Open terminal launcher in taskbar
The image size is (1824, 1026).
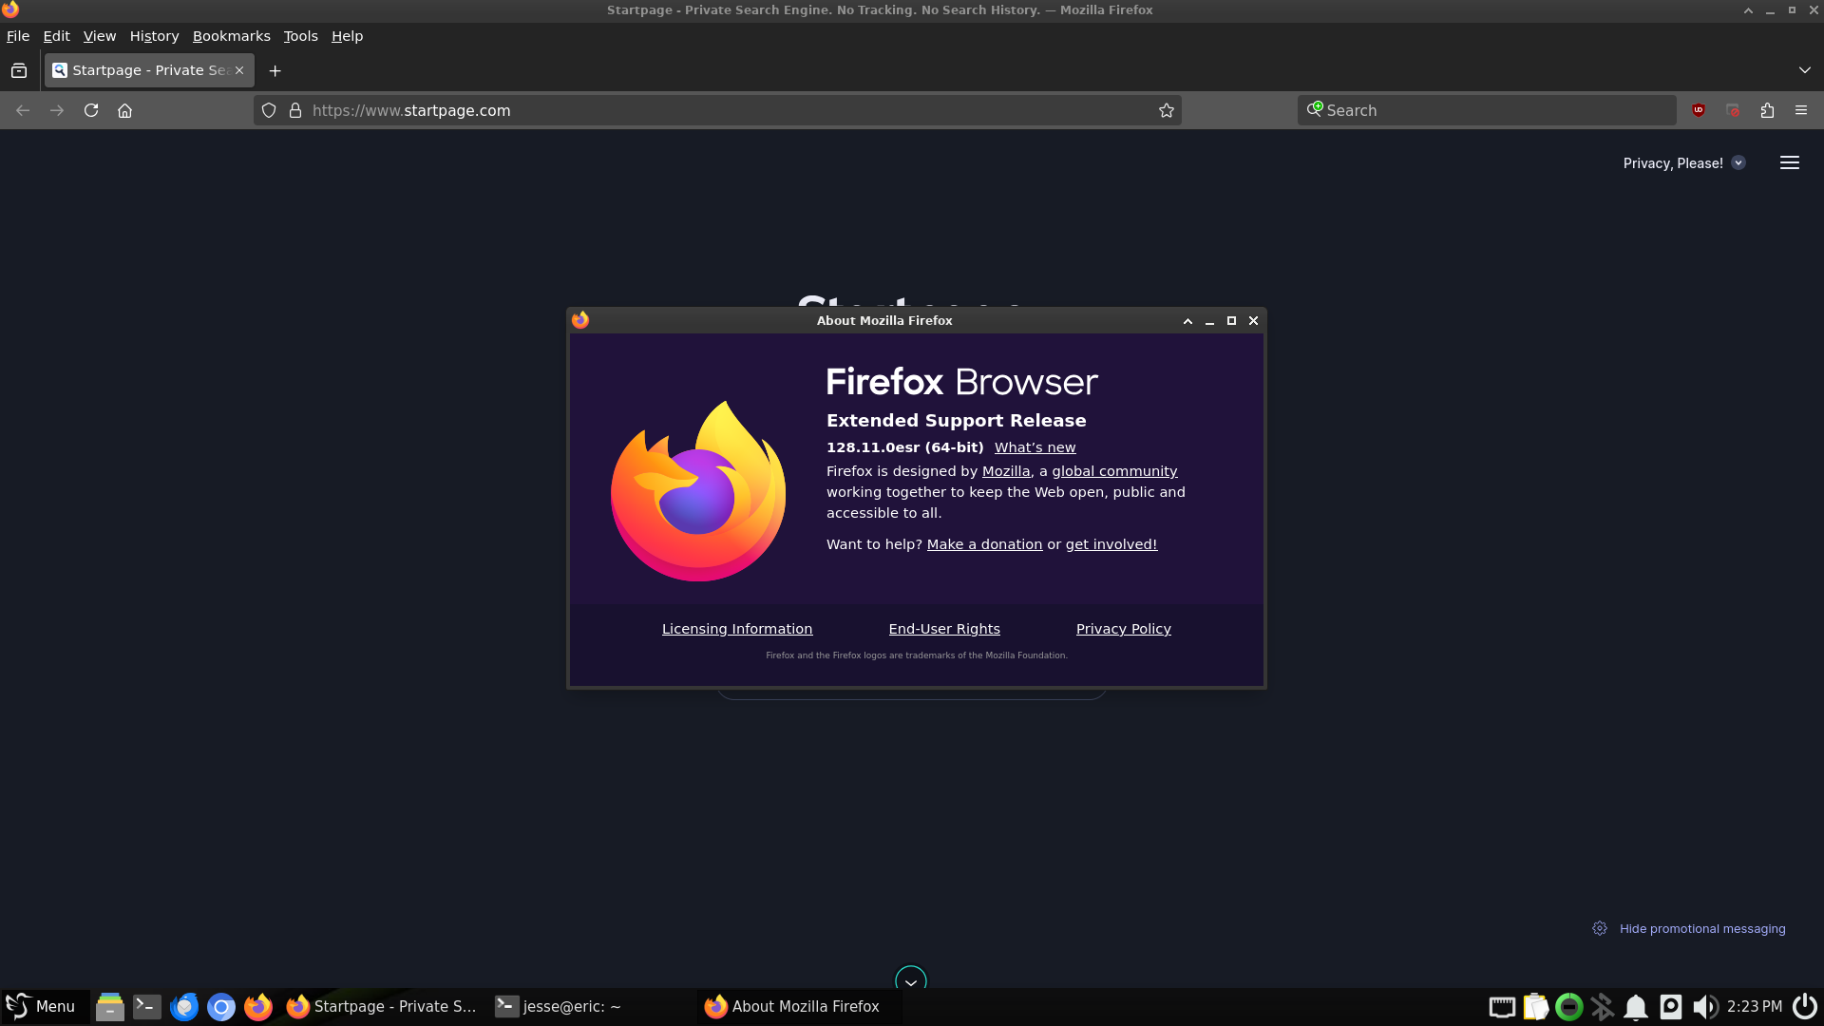pos(147,1006)
